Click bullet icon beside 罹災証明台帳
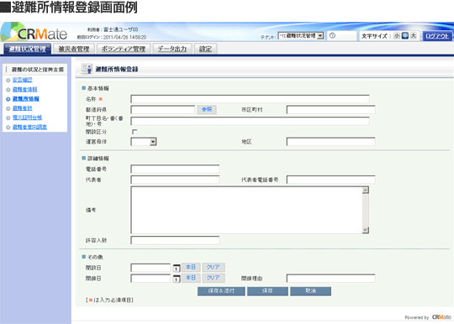 (8, 118)
